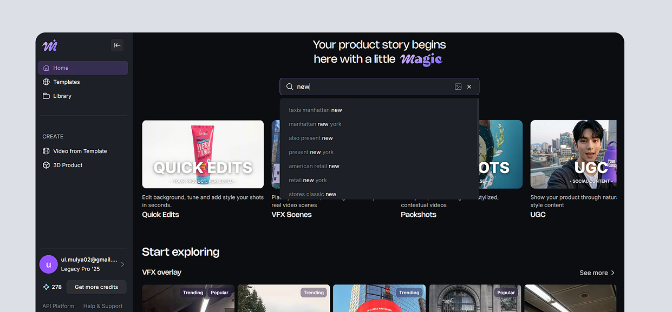Open Help & Support link

tap(103, 306)
